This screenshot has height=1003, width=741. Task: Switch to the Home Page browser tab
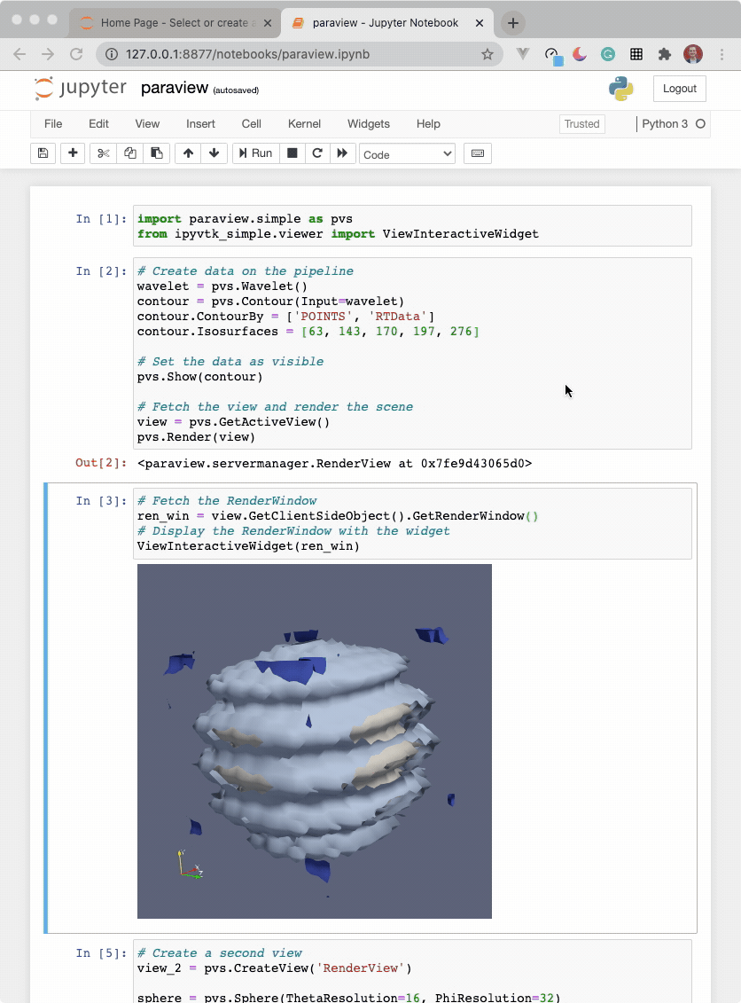175,23
